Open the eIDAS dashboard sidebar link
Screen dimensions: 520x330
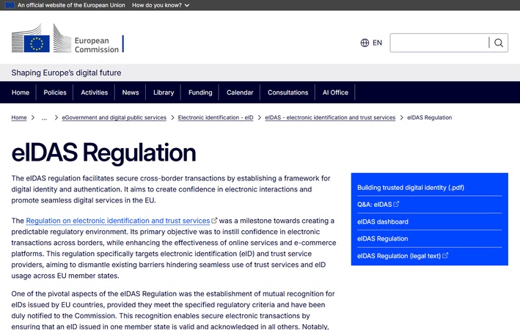pos(383,221)
